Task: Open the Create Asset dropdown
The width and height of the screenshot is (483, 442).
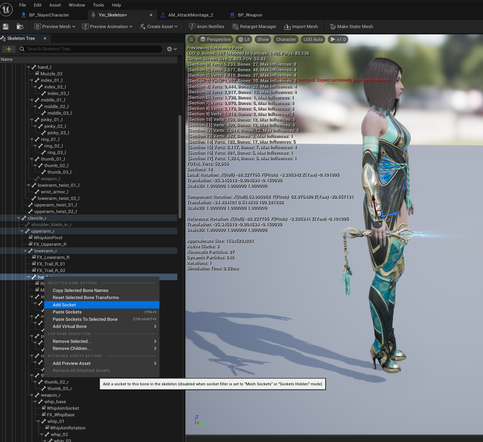Action: tap(159, 26)
